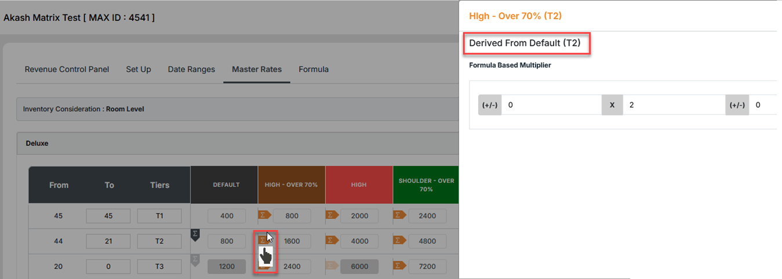The image size is (782, 279).
Task: Click faded sigma icon beside 6000 rate
Action: point(332,266)
